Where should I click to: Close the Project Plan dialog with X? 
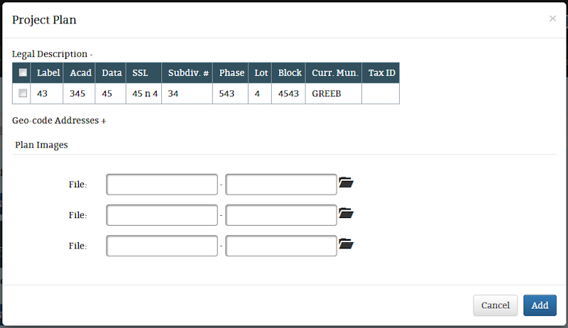(x=552, y=18)
